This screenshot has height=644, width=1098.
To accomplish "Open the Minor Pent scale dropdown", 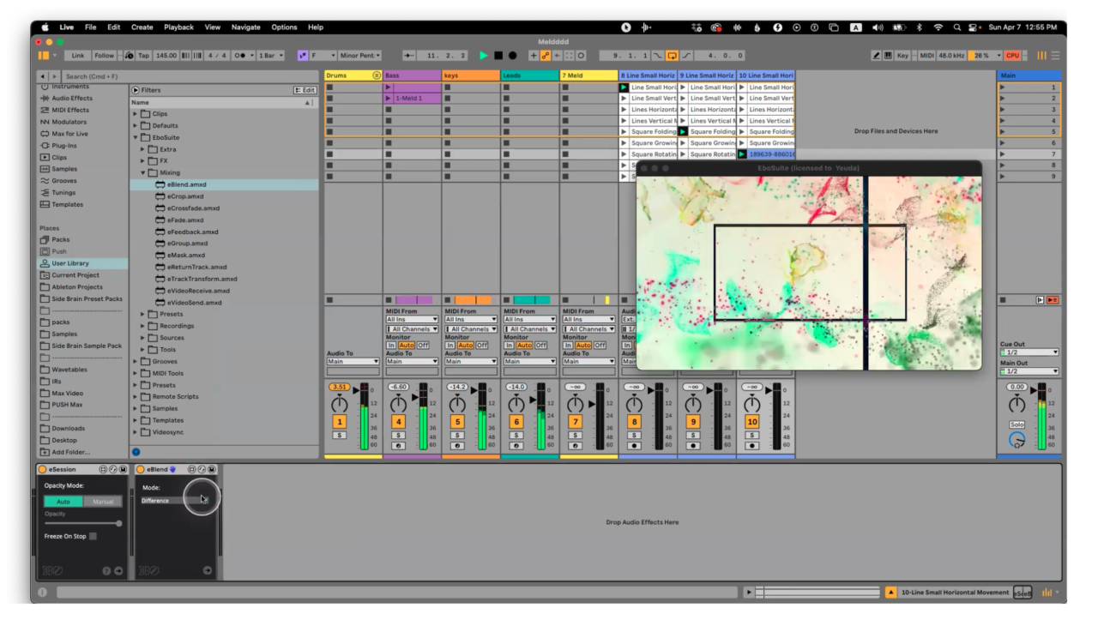I will [359, 55].
